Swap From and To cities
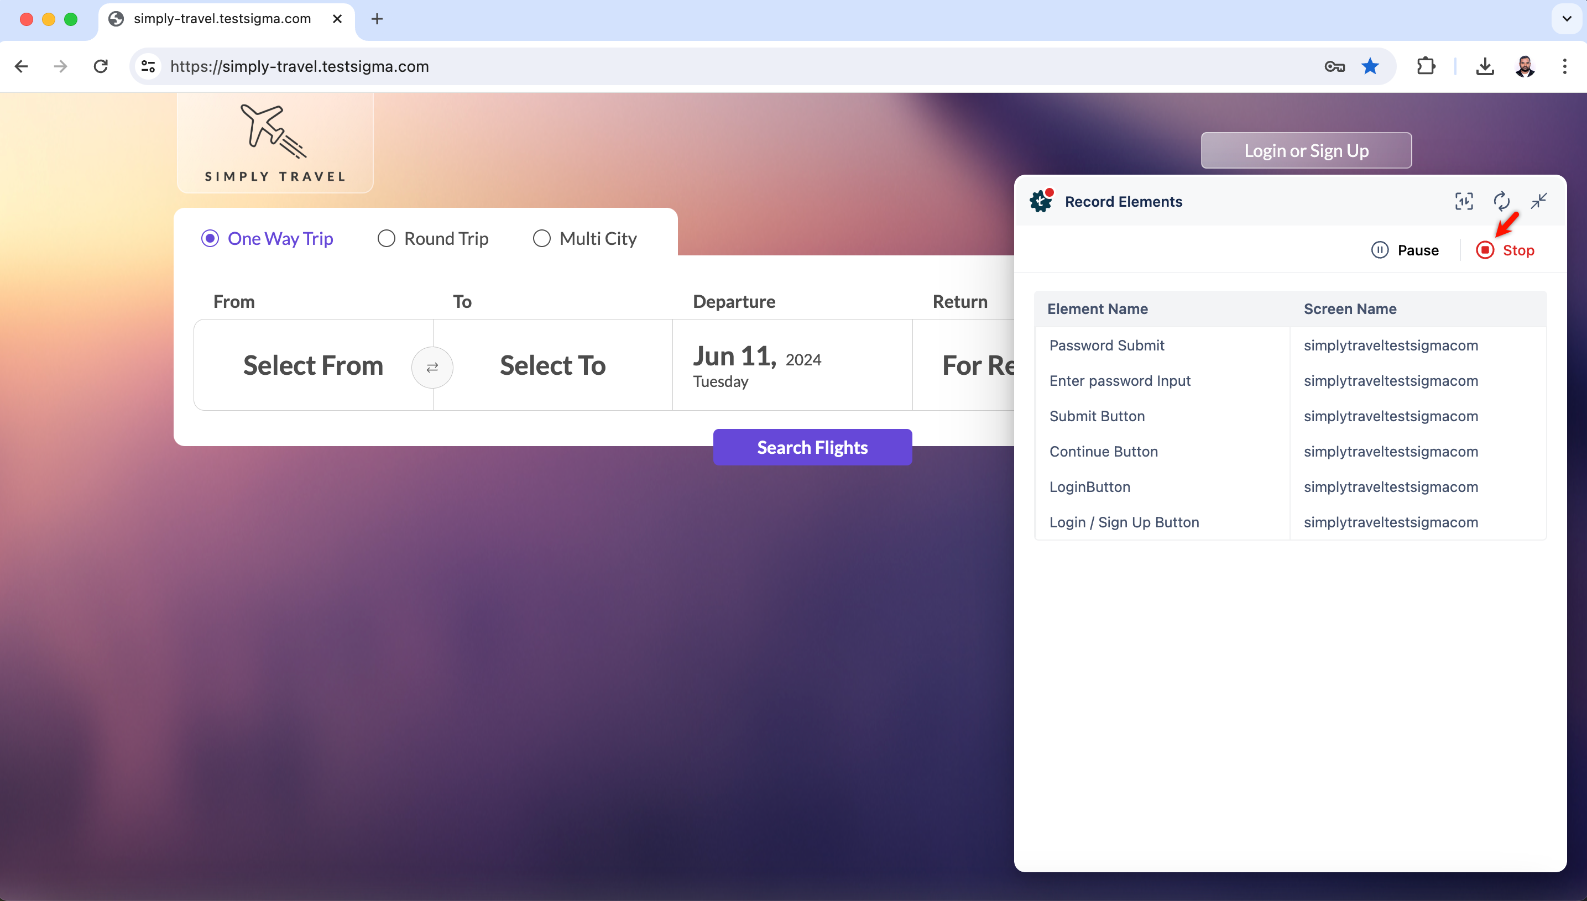 (432, 368)
